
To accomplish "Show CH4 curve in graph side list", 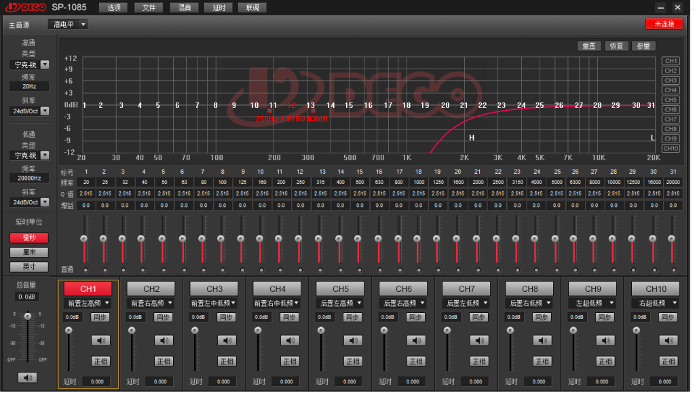I will pyautogui.click(x=671, y=90).
